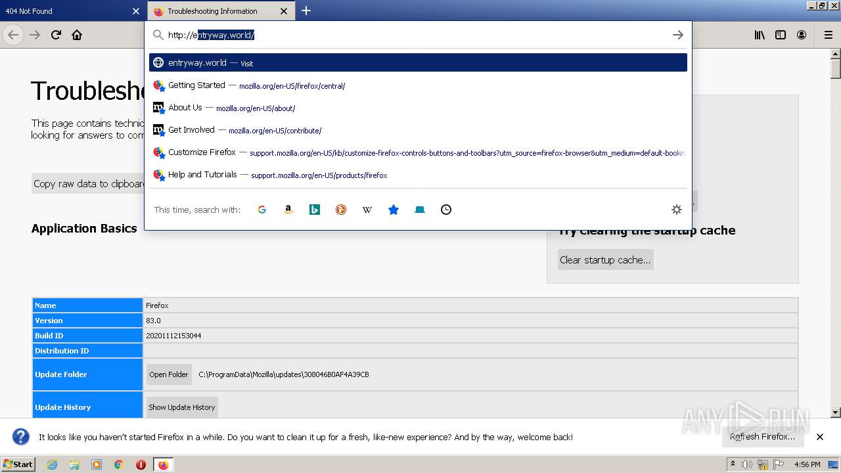The height and width of the screenshot is (473, 841).
Task: Click the Show Update History button
Action: point(182,407)
